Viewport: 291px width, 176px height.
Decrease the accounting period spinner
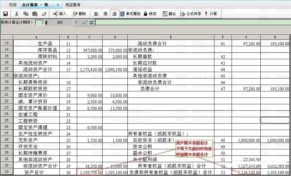tap(46, 24)
